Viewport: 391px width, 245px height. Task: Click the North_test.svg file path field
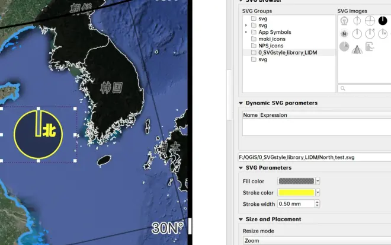(315, 157)
